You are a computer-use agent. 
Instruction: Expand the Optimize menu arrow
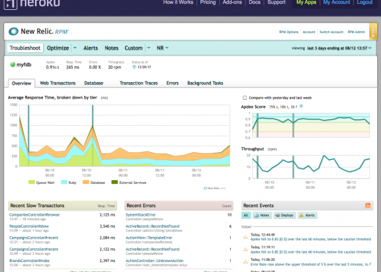tap(75, 48)
